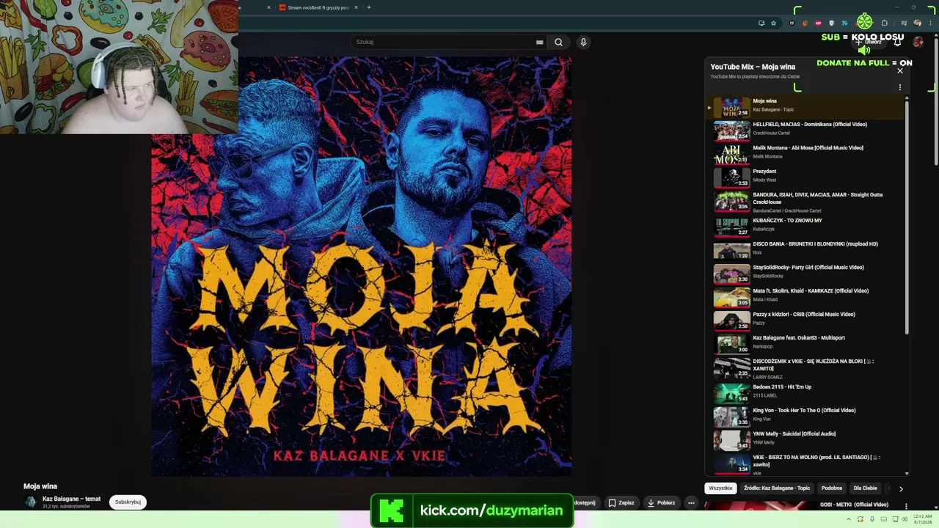The height and width of the screenshot is (528, 939).
Task: Click the shield extension icon
Action: coord(831,23)
